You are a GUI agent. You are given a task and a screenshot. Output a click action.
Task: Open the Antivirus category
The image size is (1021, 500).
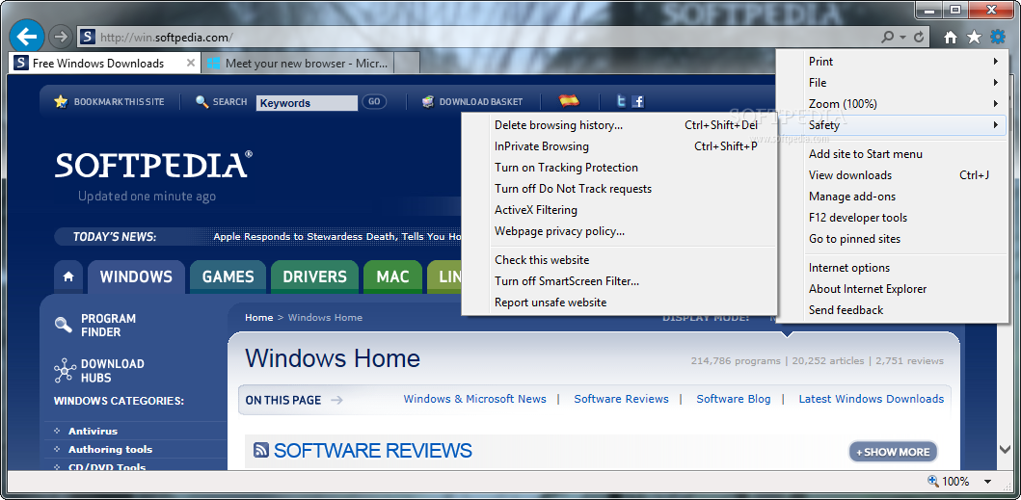[x=94, y=431]
